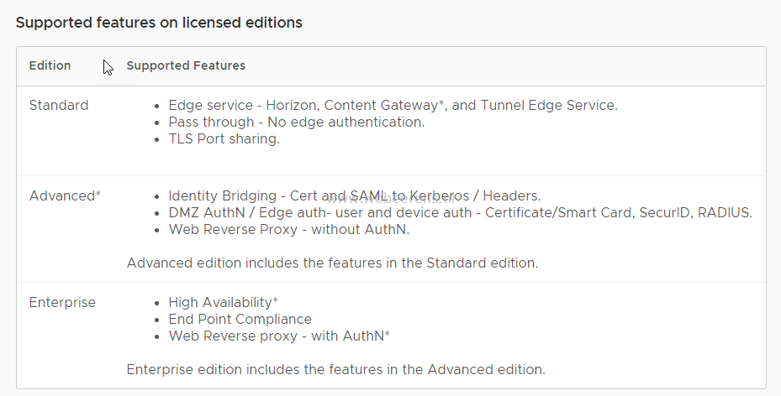Click the Identity Bridging Cert and SAML item
Viewport: 781px width, 396px height.
[355, 195]
